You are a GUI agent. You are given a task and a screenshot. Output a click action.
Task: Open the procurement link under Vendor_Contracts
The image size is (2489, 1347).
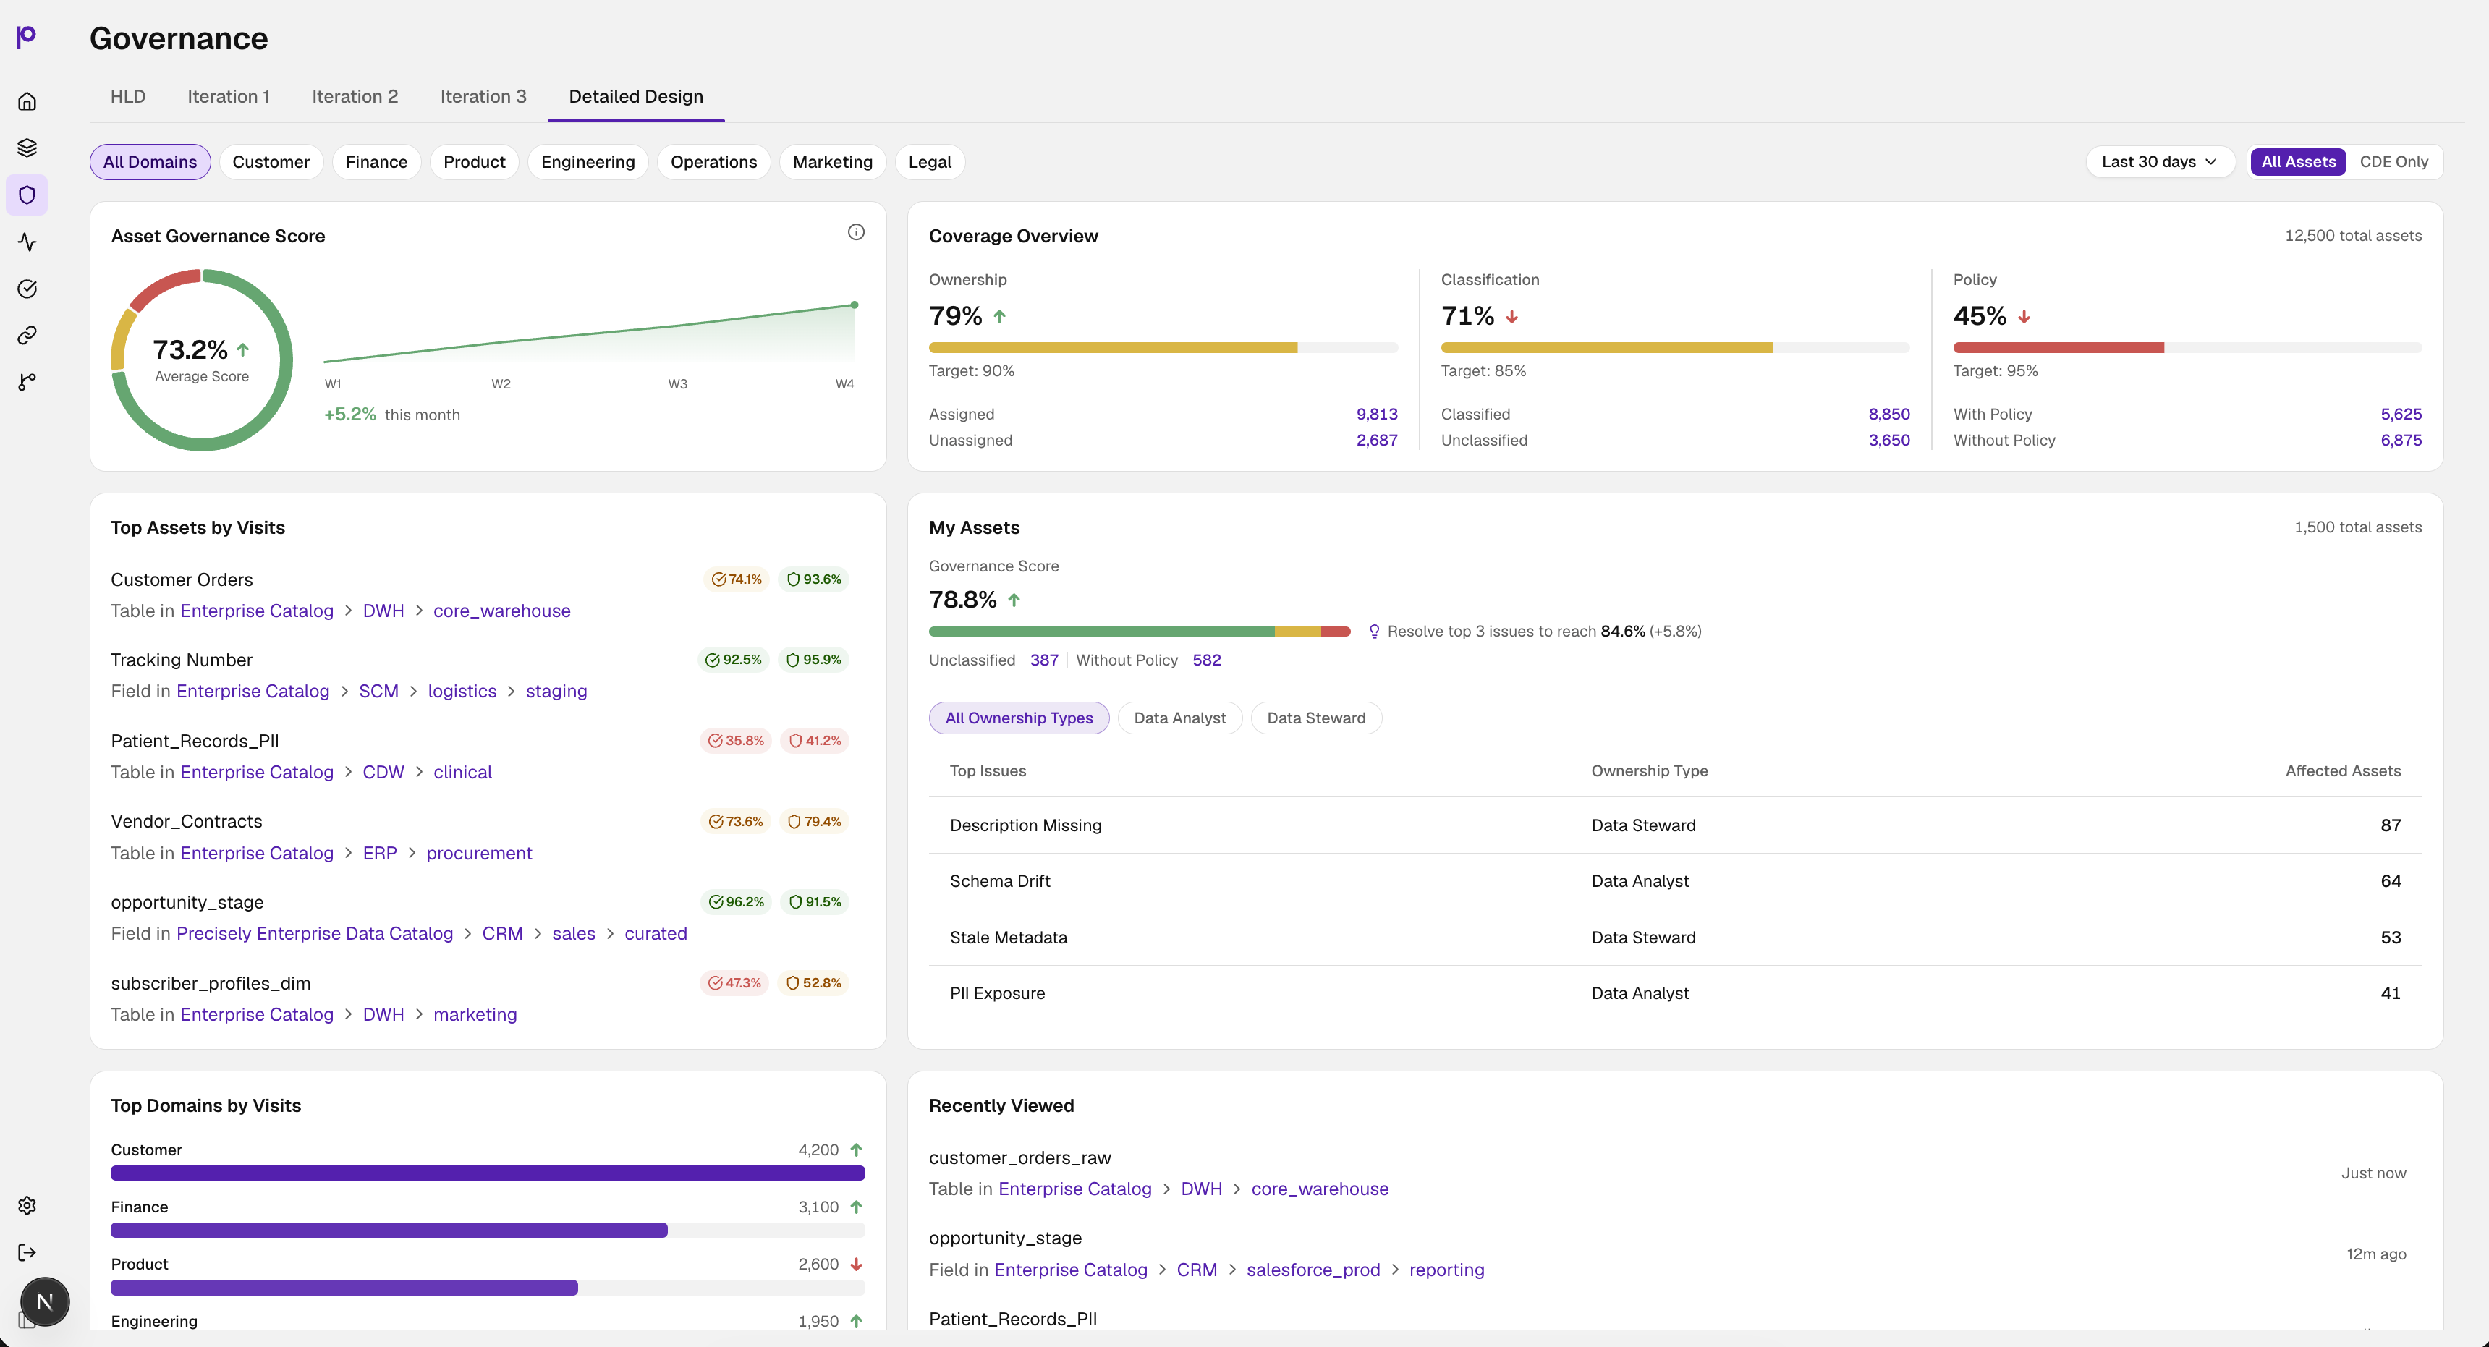(x=479, y=854)
